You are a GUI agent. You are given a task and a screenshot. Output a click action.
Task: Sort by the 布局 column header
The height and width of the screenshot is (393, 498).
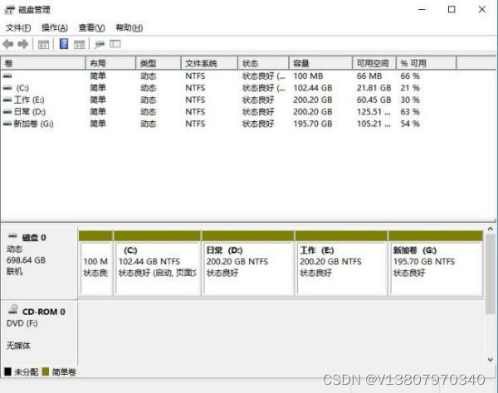point(110,64)
